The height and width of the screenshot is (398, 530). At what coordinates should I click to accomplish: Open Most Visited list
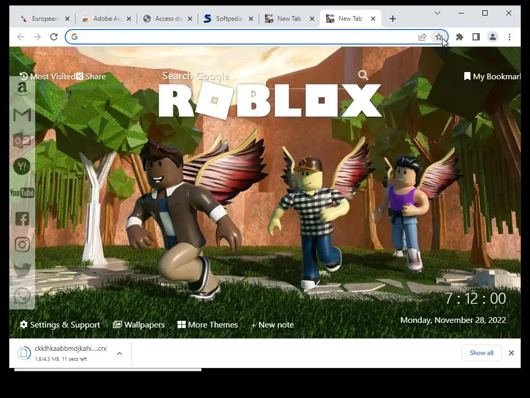point(47,77)
